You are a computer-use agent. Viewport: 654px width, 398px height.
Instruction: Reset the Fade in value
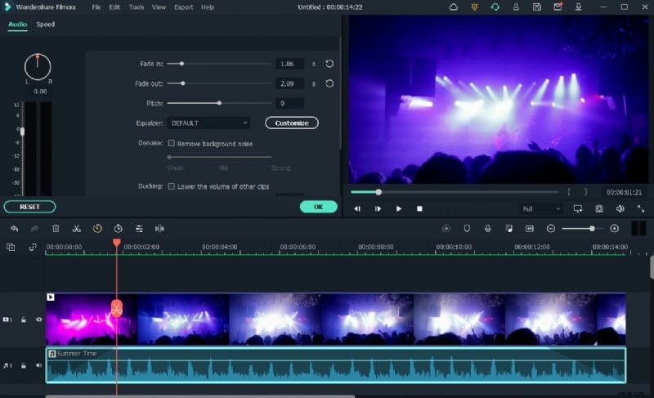click(x=329, y=64)
